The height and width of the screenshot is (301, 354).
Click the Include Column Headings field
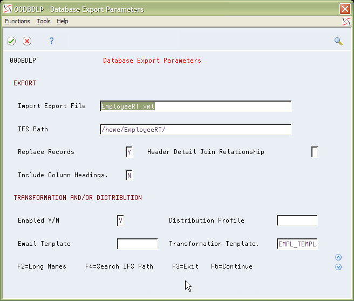coord(129,175)
